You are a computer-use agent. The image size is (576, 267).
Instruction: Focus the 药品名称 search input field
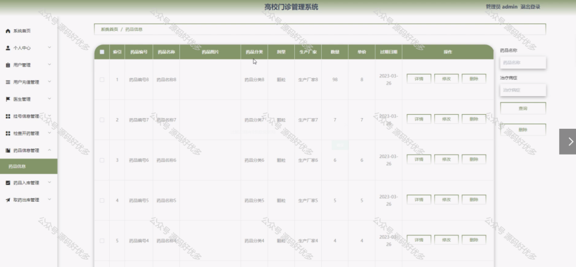pyautogui.click(x=523, y=63)
